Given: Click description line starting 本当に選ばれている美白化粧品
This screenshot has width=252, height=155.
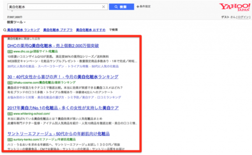Looking at the screenshot, I should click(x=55, y=119).
